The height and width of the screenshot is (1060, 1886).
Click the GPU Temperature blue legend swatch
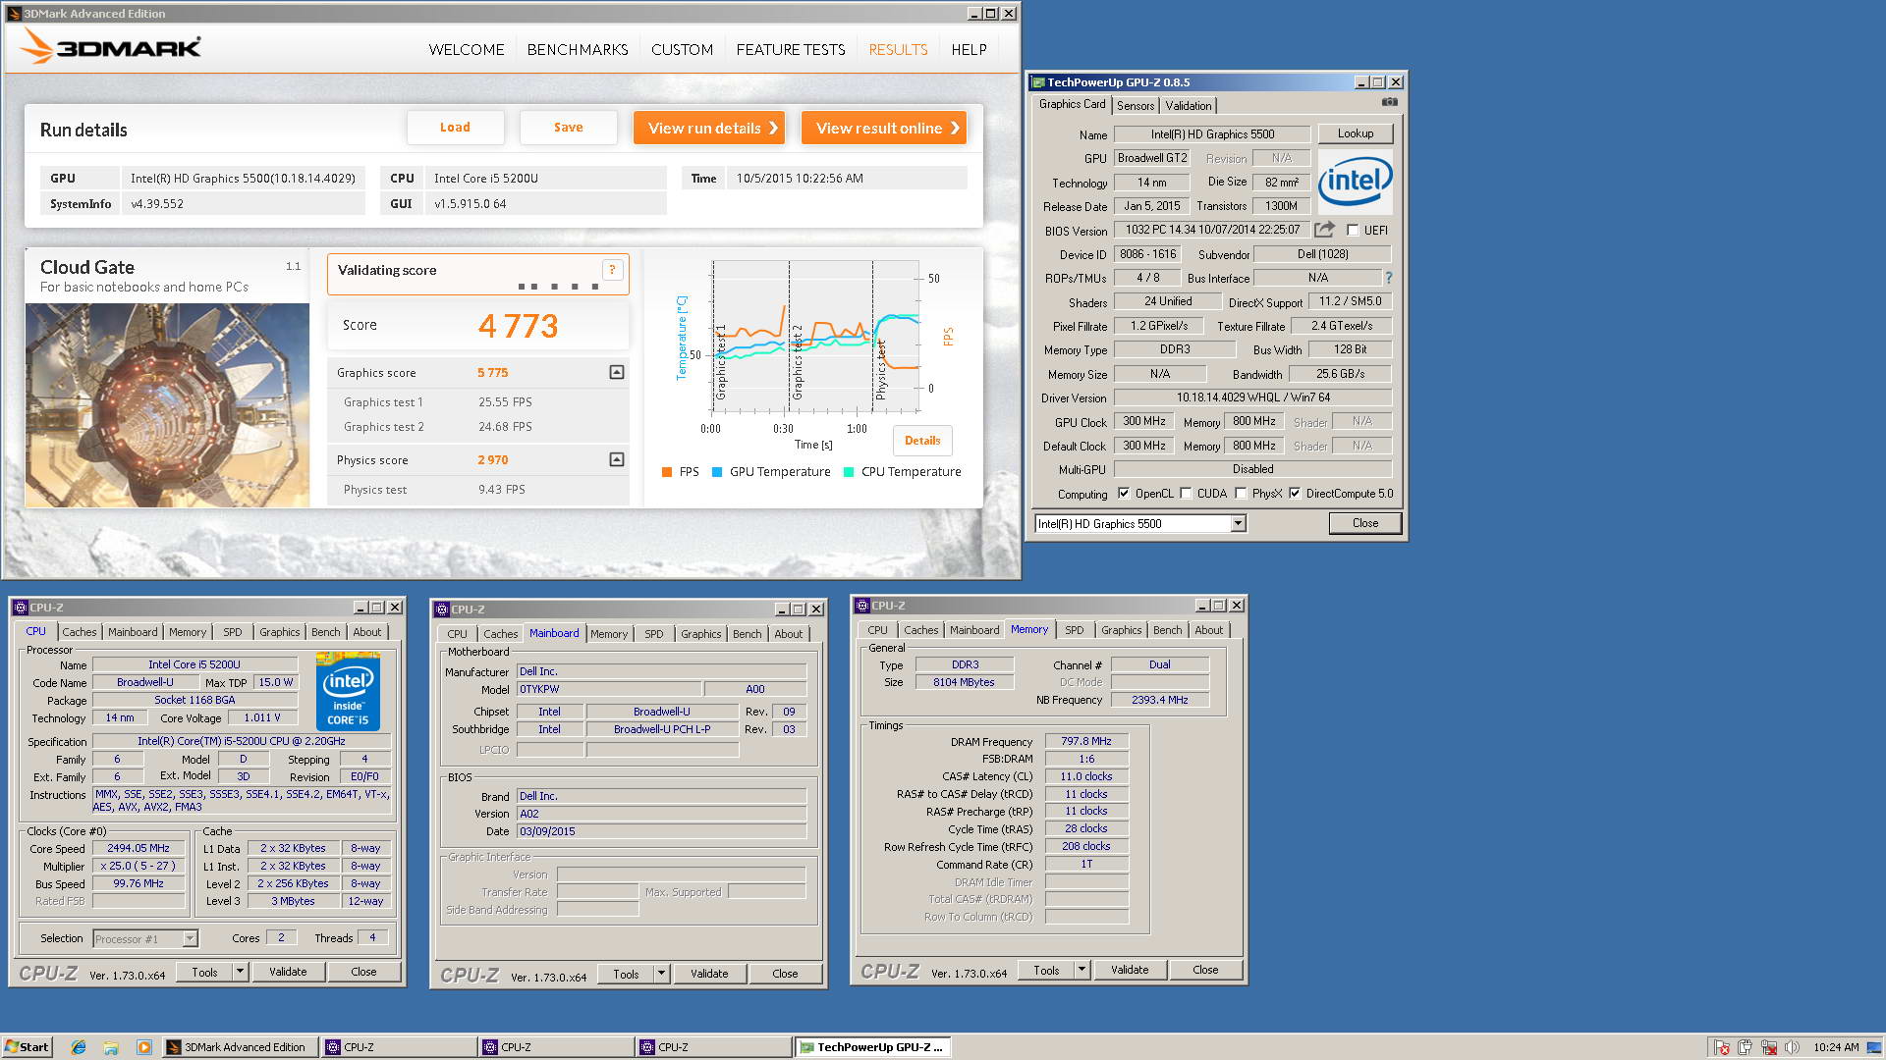[717, 472]
